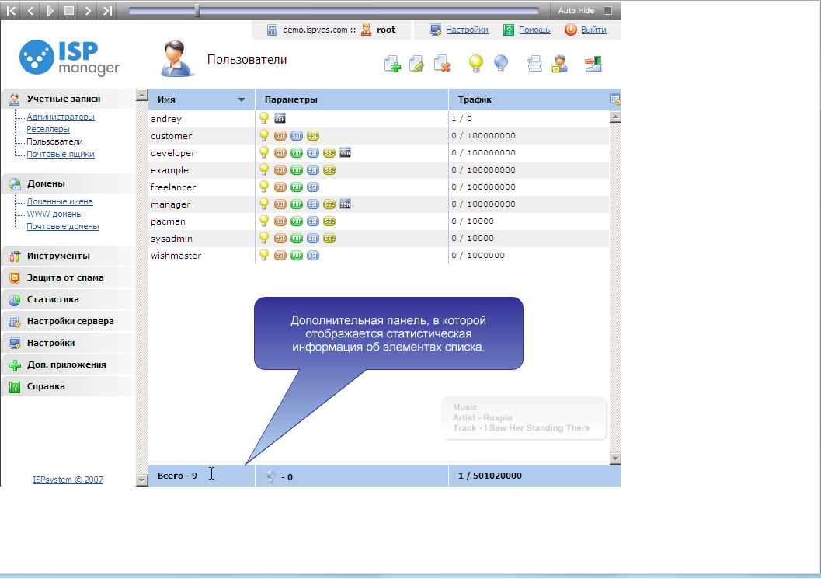This screenshot has height=579, width=821.
Task: Click the stacked pages icon in toolbar
Action: point(534,64)
